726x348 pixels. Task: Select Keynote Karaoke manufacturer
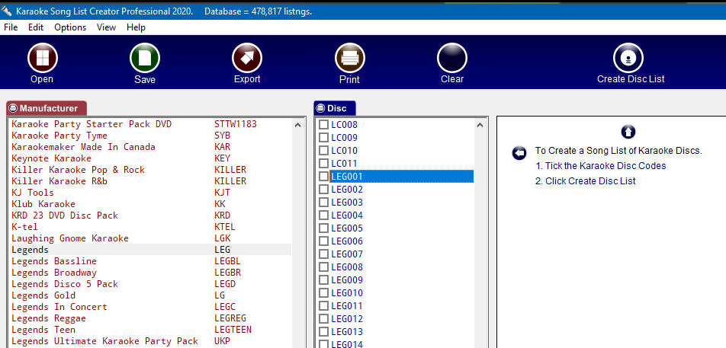click(x=150, y=158)
